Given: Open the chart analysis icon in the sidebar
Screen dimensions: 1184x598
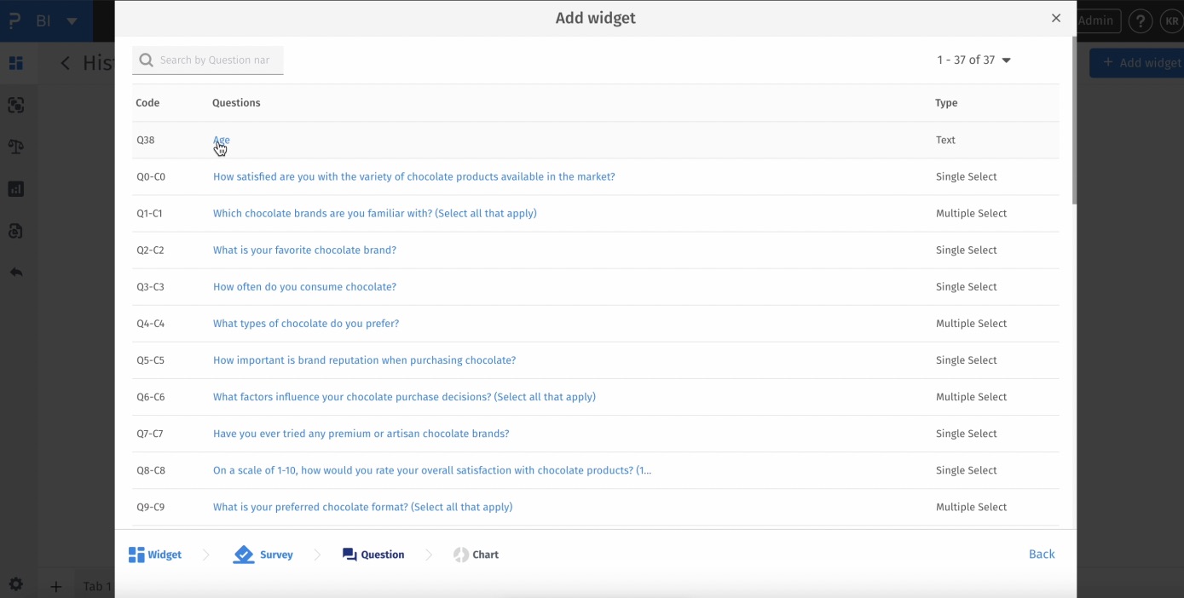Looking at the screenshot, I should click(x=15, y=188).
